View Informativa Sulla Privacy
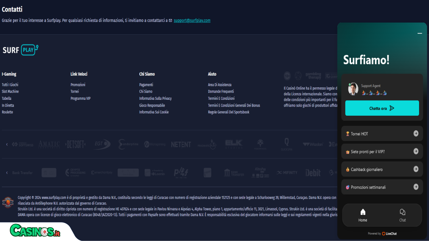This screenshot has height=241, width=429. [155, 98]
